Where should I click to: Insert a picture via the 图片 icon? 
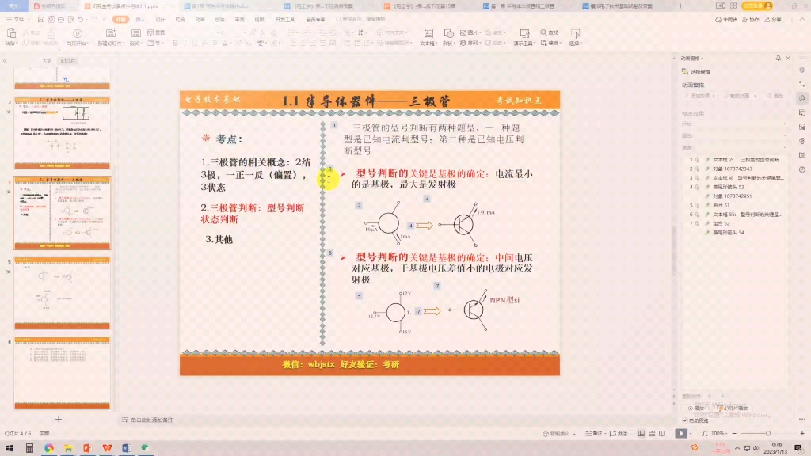pos(465,32)
